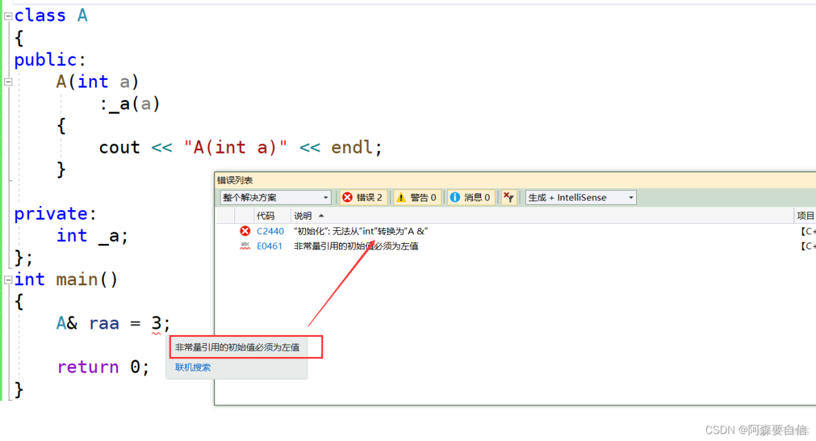Screen dimensions: 816x441
Task: Click the 联机搜索 link in tooltip
Action: 192,367
